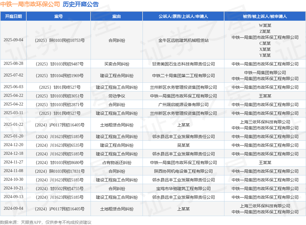Click case number 甘0103民初9487号
The width and height of the screenshot is (306, 225).
tap(67, 64)
